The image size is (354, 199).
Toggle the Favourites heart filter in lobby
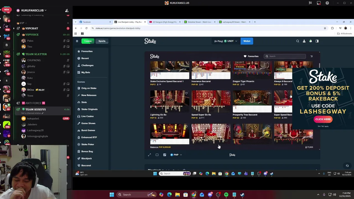coord(251,56)
